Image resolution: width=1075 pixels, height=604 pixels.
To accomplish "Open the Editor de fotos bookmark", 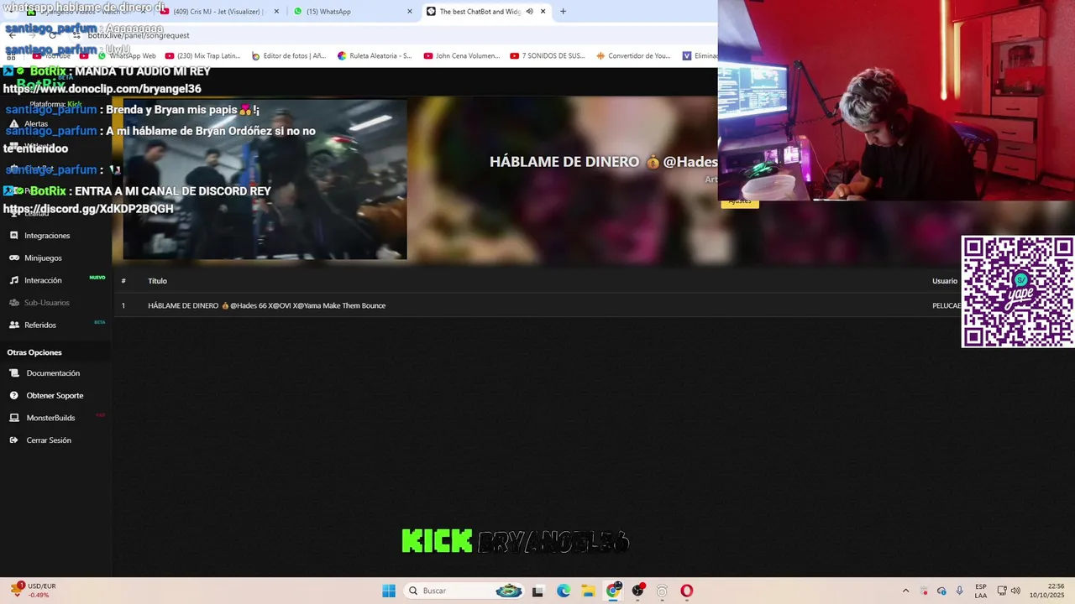I will 289,56.
